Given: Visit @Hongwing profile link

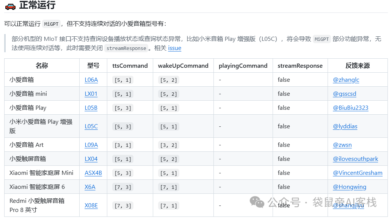Looking at the screenshot, I should 350,187.
